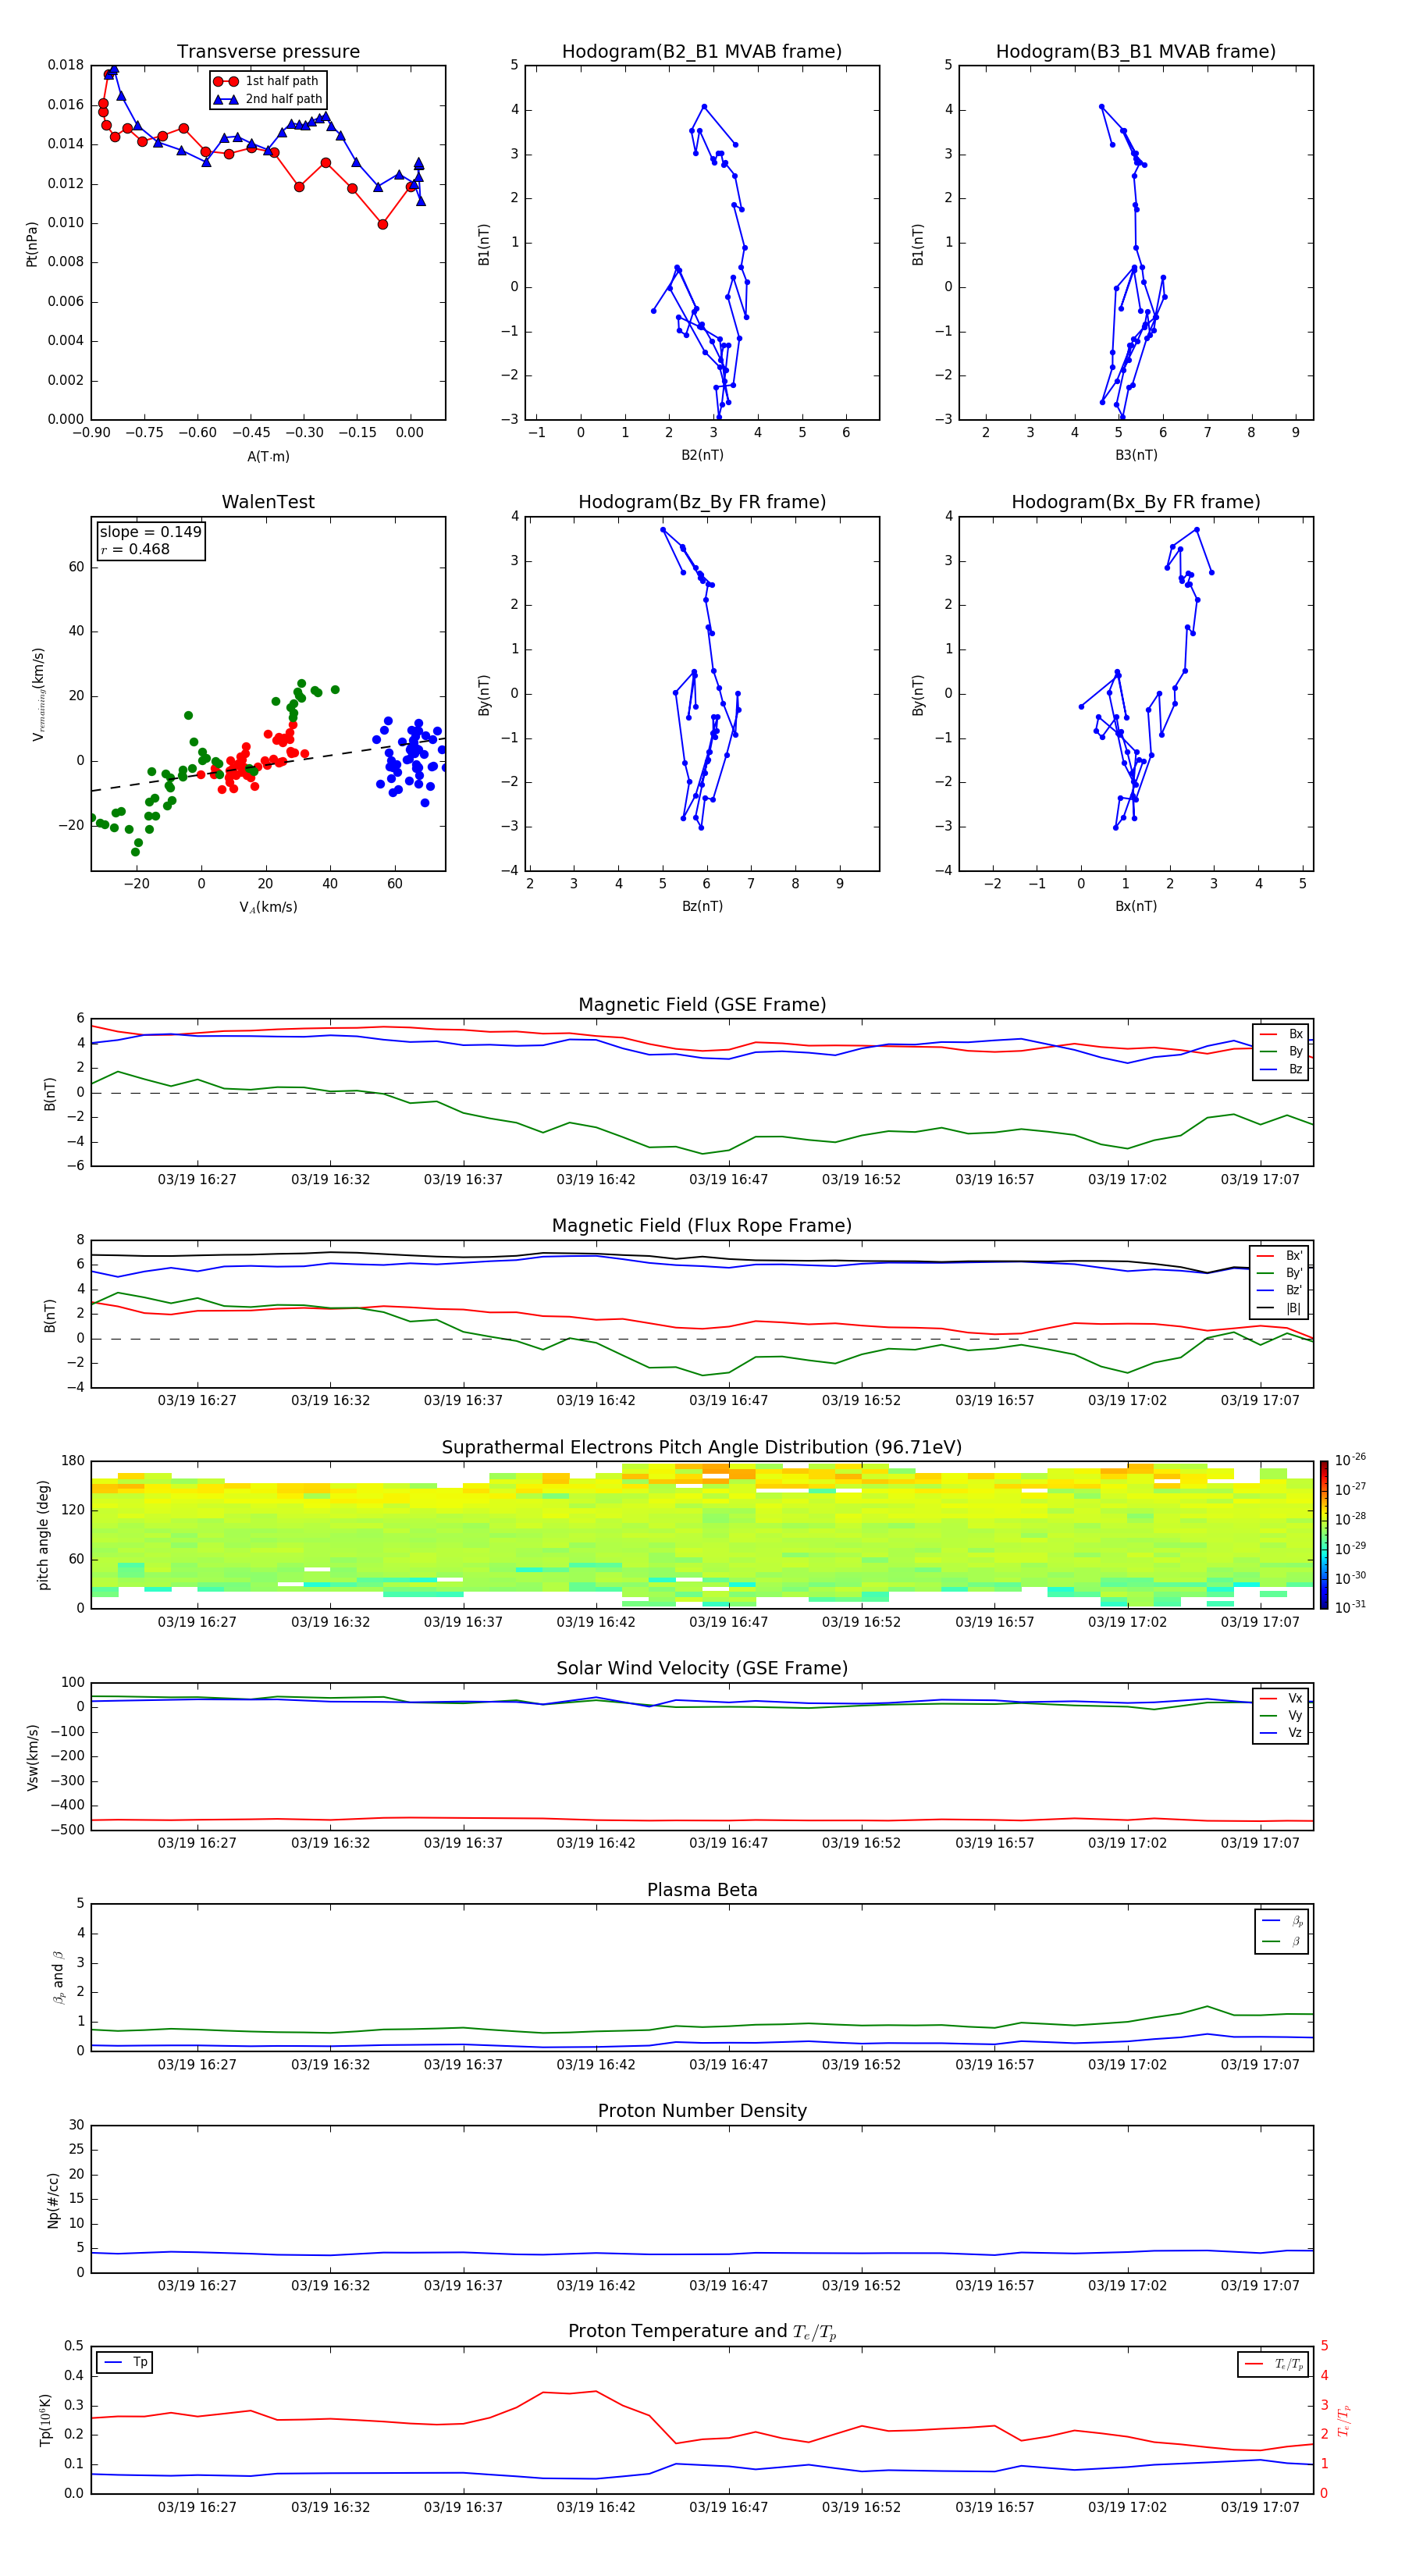Click the "Proton Number Density" title
1405x2576 pixels.
(x=702, y=2111)
